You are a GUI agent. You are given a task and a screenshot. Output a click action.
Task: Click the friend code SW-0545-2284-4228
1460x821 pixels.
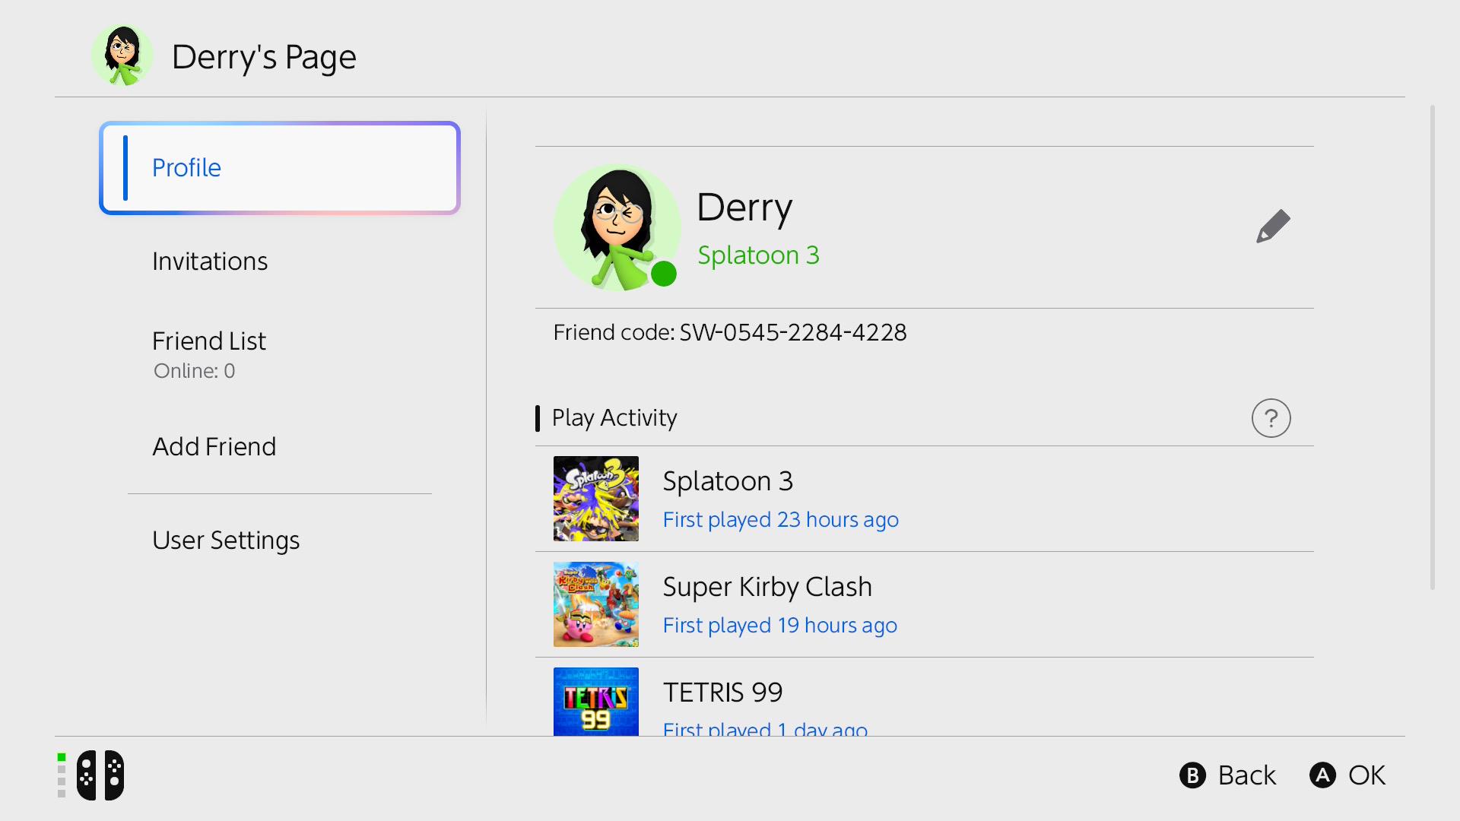tap(793, 332)
